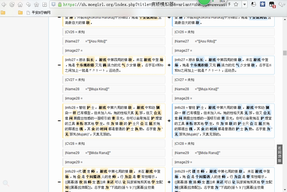Screen dimensions: 287x192
Task: Click the 返回顶部 back-to-top button
Action: (x=279, y=154)
